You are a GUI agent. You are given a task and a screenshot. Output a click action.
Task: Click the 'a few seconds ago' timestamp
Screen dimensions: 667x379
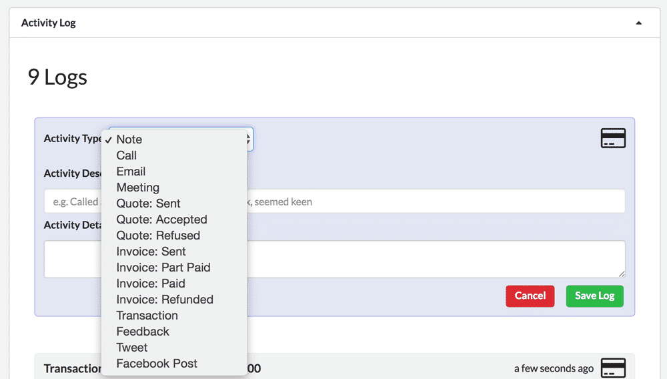554,368
